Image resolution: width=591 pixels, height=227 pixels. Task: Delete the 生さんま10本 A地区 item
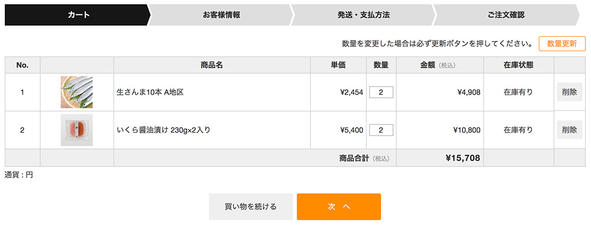tap(570, 92)
